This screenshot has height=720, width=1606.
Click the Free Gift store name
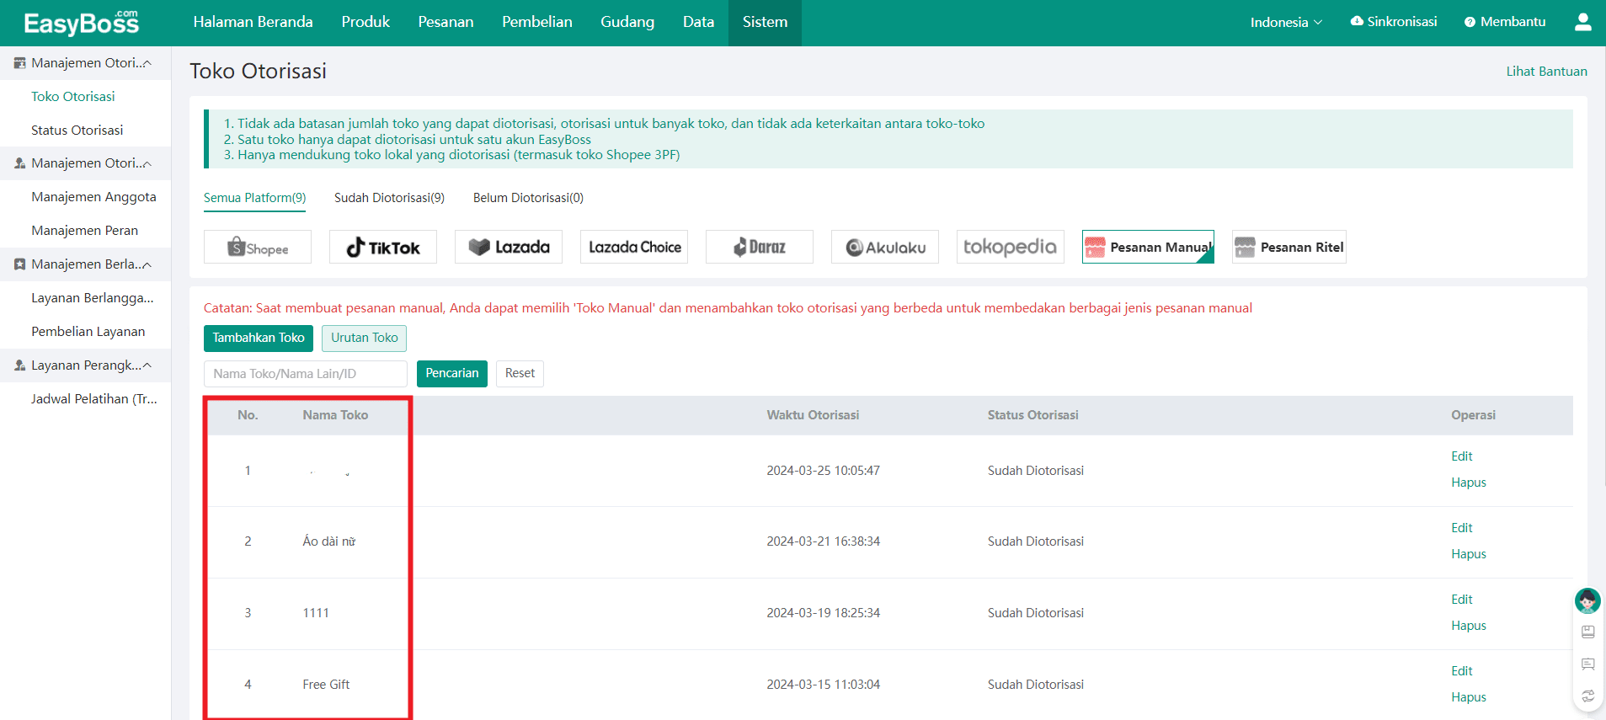tap(326, 685)
